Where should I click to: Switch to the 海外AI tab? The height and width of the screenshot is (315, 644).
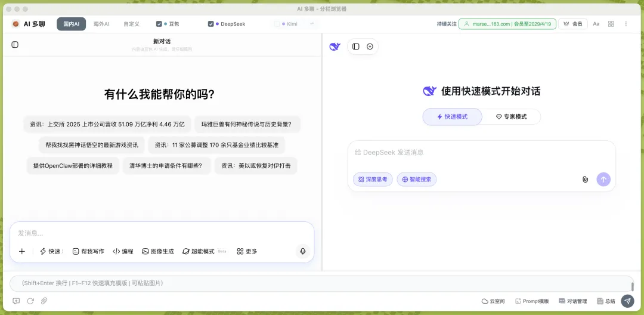click(101, 24)
